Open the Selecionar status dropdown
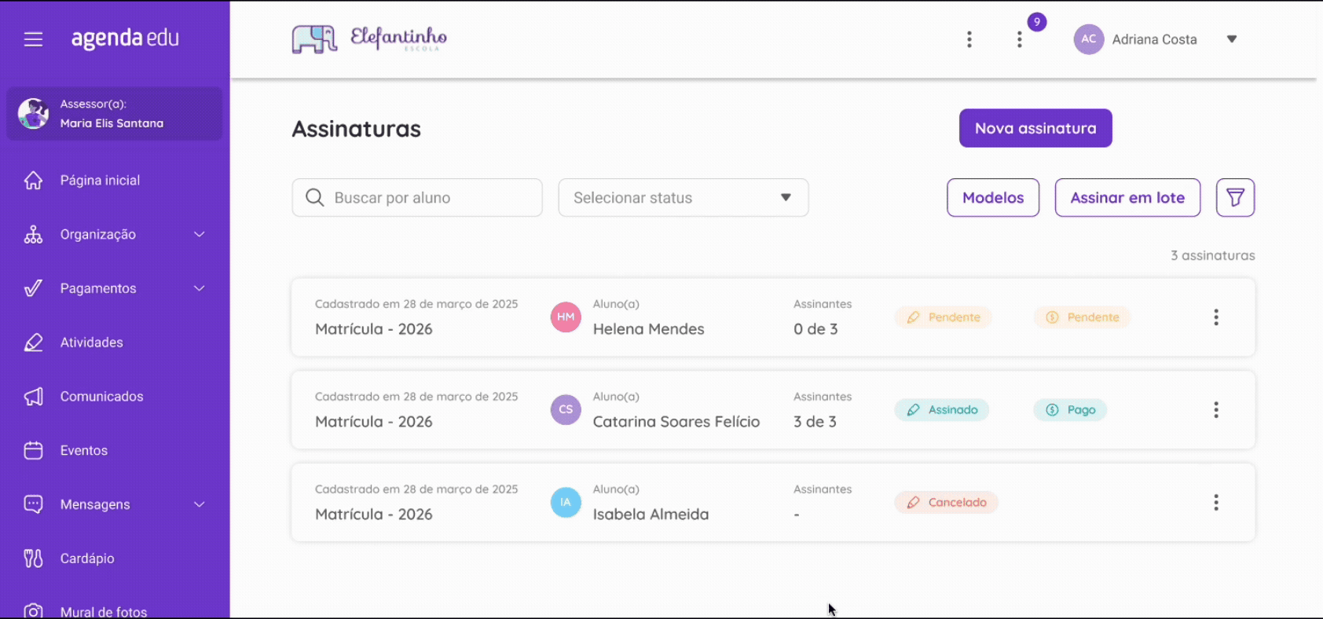 [683, 197]
